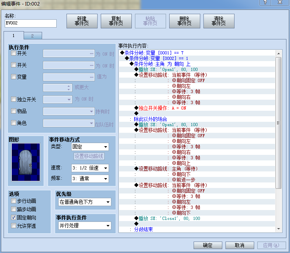The width and height of the screenshot is (290, 253).
Task: Click the 确定 confirm button
Action: click(x=208, y=245)
